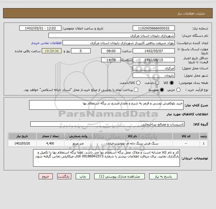Click the delivery province field مرکزی
The height and width of the screenshot is (209, 216).
coord(154,68)
